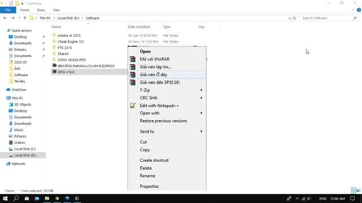Open Chrome from the taskbar

tap(57, 198)
